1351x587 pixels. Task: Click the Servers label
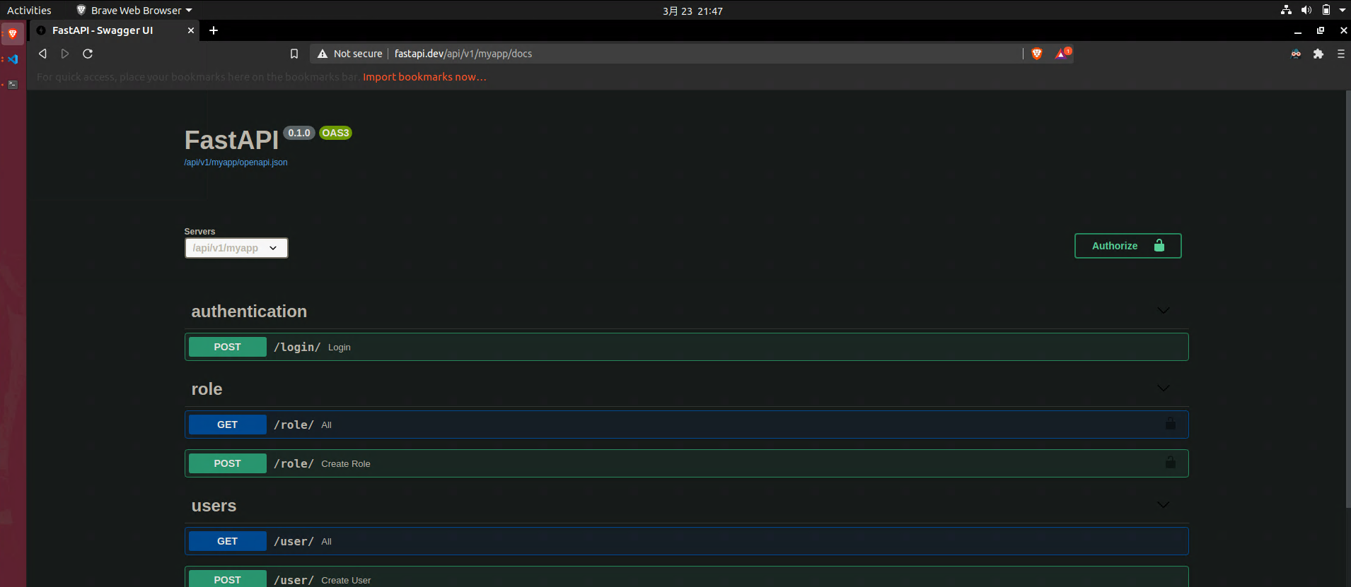point(199,232)
